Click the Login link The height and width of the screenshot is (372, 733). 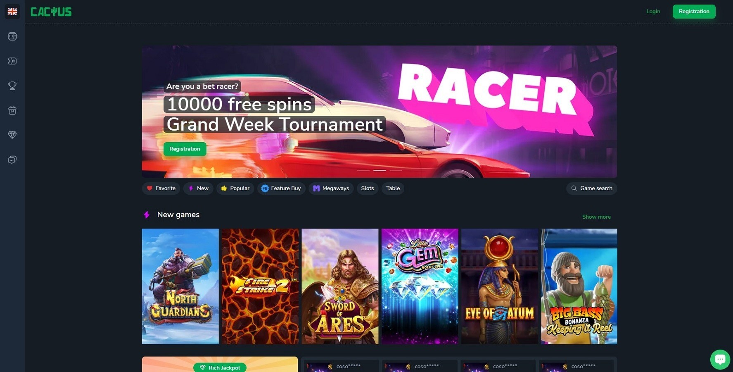coord(653,12)
